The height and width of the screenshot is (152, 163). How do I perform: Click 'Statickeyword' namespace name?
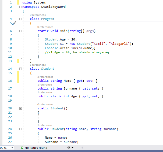point(53,7)
